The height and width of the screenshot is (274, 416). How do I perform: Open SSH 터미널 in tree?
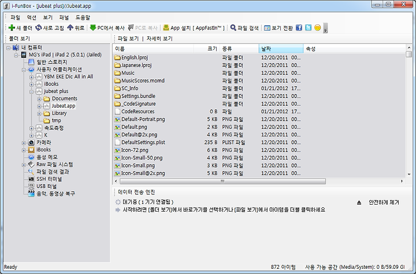(x=49, y=179)
